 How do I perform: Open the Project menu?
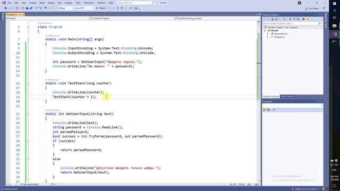[33, 3]
